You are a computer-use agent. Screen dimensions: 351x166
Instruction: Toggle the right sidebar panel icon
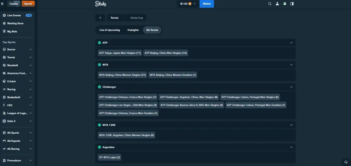292,4
